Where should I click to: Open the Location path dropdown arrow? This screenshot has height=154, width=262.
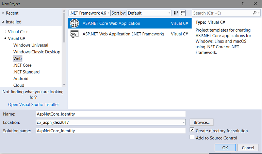pyautogui.click(x=184, y=122)
